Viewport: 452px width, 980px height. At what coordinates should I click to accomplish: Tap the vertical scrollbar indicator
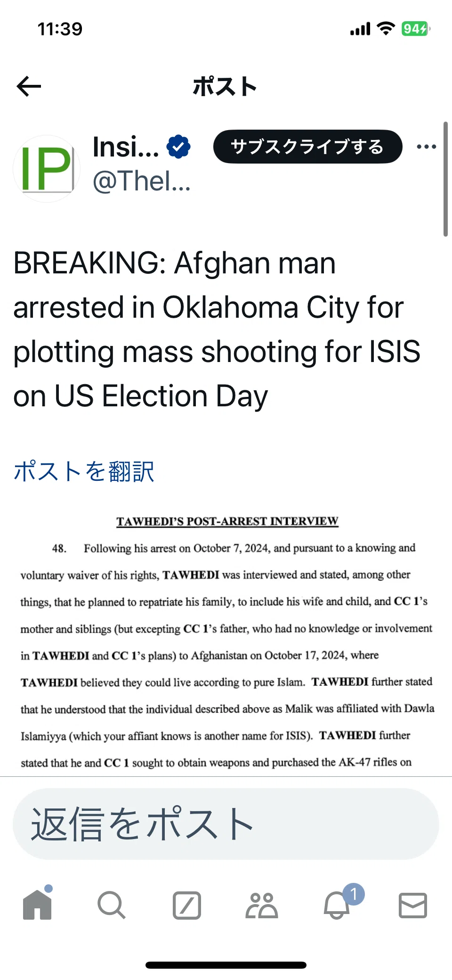click(445, 179)
